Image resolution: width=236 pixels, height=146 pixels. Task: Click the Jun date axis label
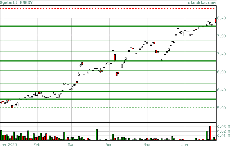185,144
